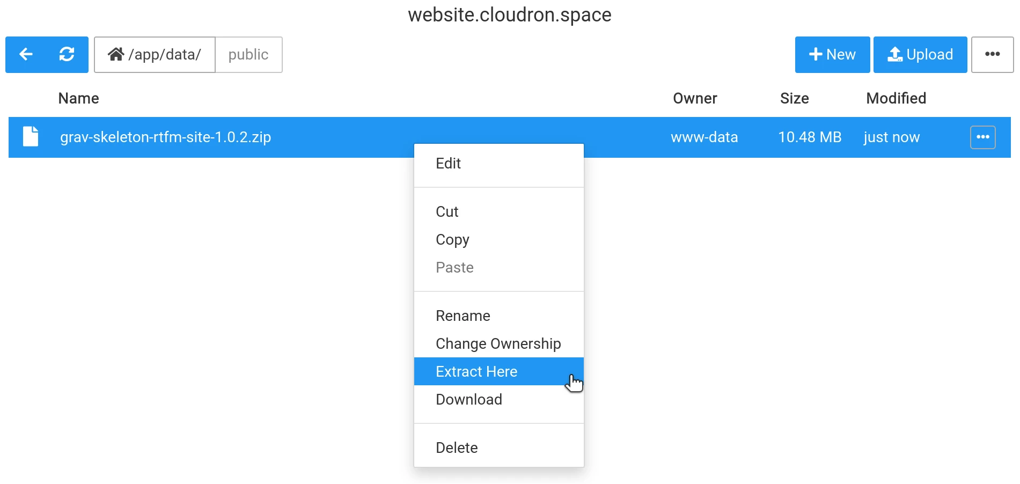This screenshot has height=484, width=1020.
Task: Select grav-skeleton-rtfm-site-1.0.2.zip file name
Action: 165,137
